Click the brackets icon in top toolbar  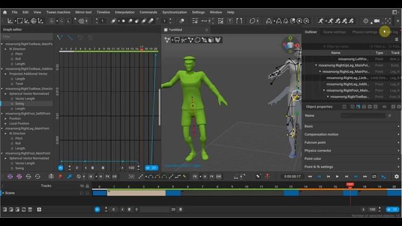239,21
